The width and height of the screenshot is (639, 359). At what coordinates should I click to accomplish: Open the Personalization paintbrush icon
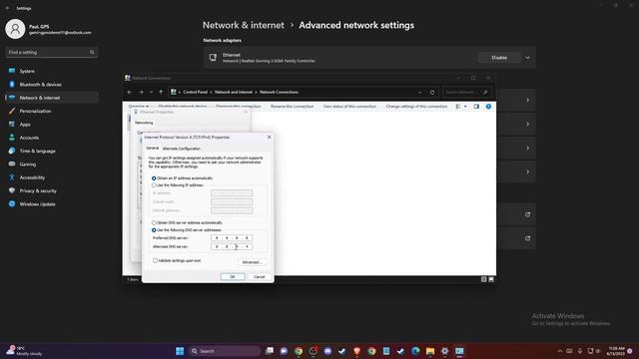click(x=12, y=111)
